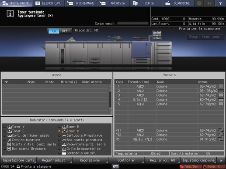Open Impostazione carta settings
226x169 pixels.
[18, 160]
